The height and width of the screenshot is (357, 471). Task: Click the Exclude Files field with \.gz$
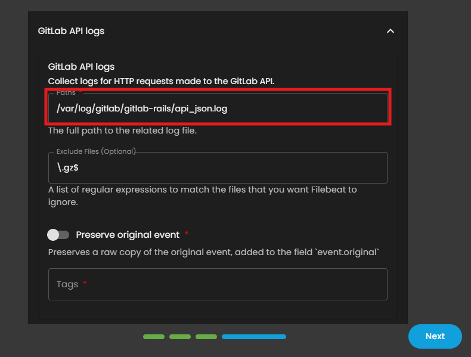pos(218,168)
